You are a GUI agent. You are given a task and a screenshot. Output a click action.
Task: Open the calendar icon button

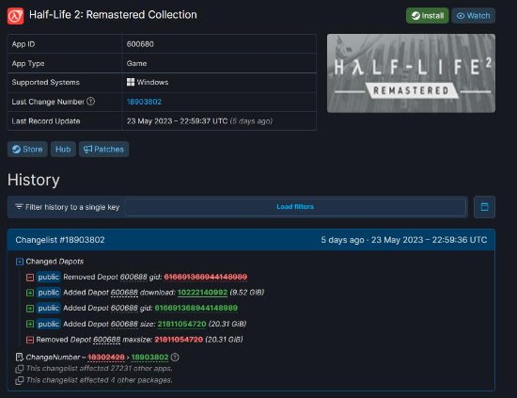click(x=484, y=207)
